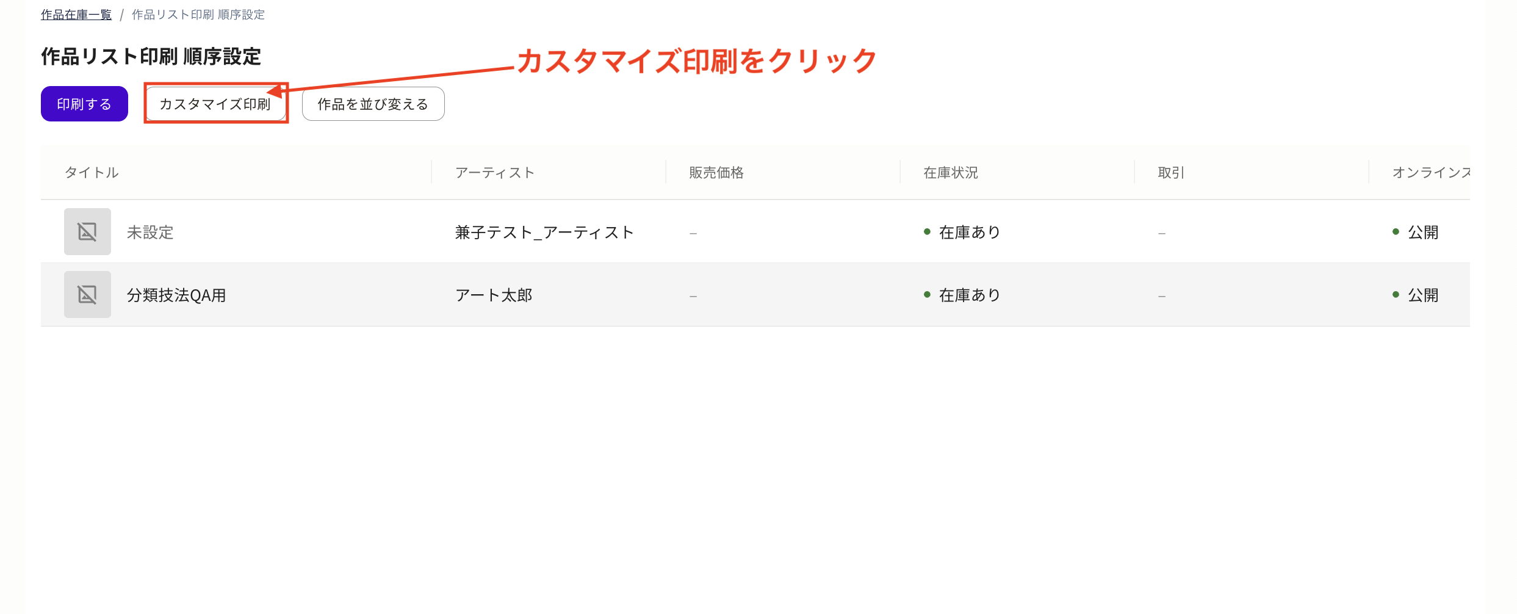Click the 印刷する button
1517x614 pixels.
tap(84, 103)
